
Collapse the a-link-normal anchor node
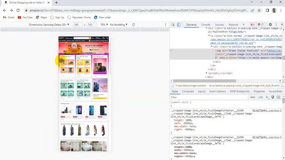point(209,36)
